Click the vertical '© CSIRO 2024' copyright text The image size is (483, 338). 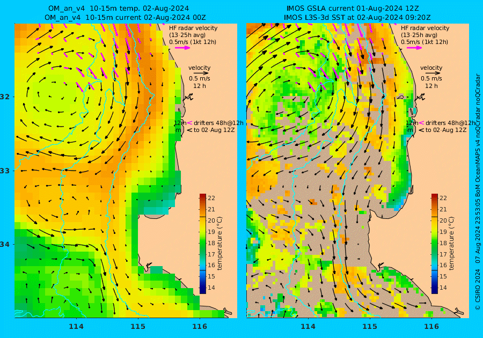click(478, 289)
